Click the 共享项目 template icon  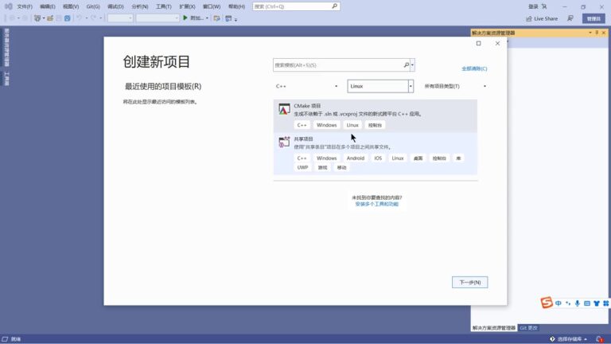tap(284, 142)
